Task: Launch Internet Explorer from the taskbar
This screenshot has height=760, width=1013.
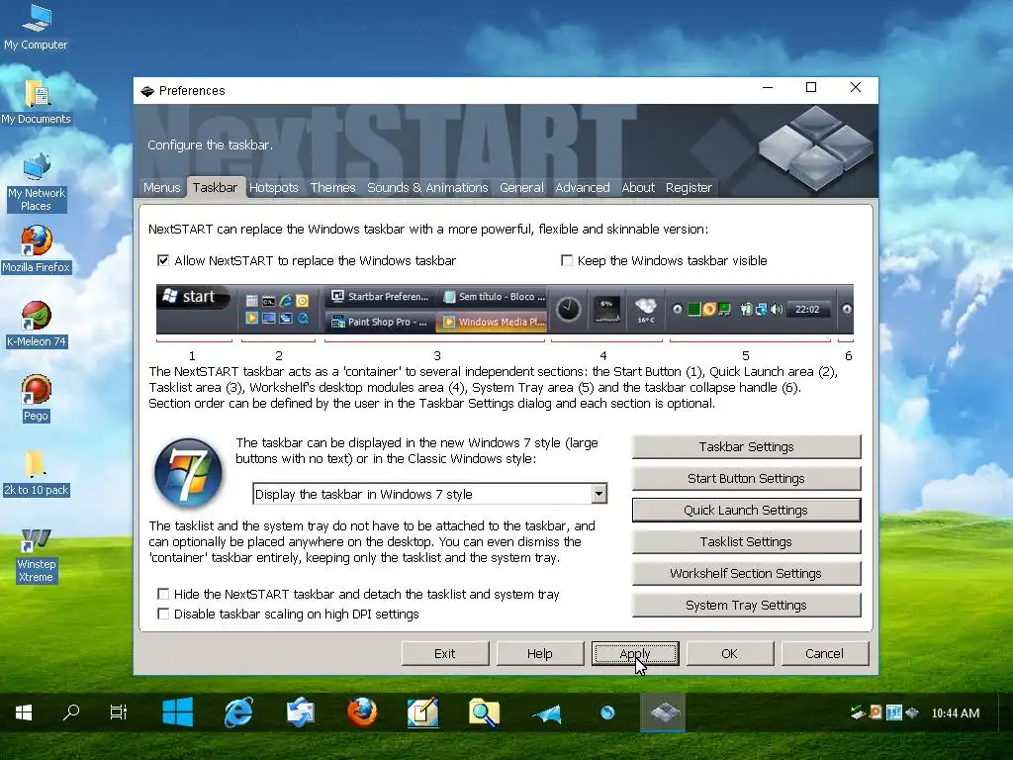Action: tap(238, 712)
